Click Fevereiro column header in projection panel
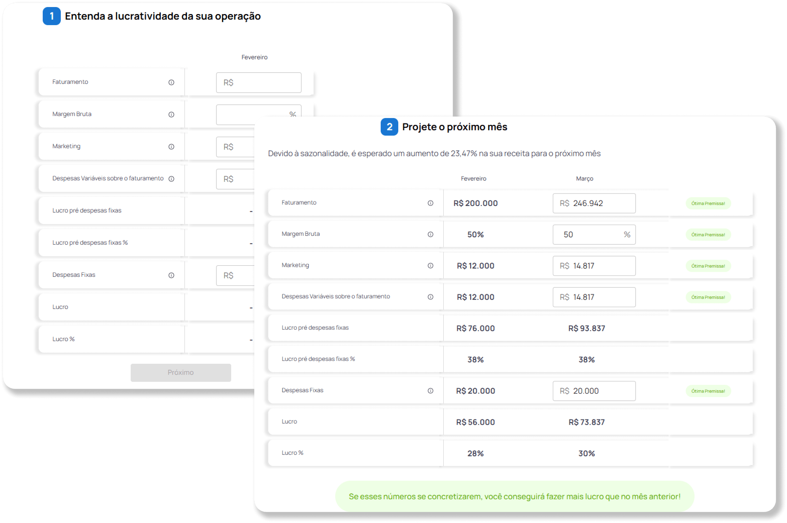The image size is (787, 523). tap(473, 179)
